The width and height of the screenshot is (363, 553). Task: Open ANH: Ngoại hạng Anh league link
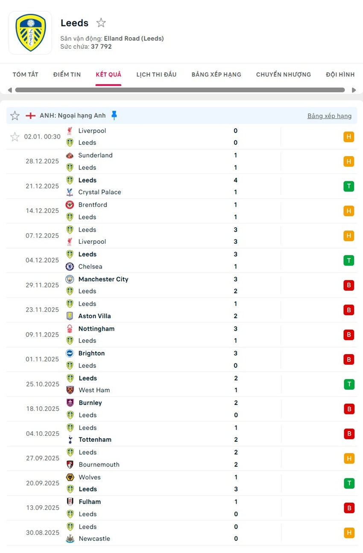pyautogui.click(x=73, y=116)
